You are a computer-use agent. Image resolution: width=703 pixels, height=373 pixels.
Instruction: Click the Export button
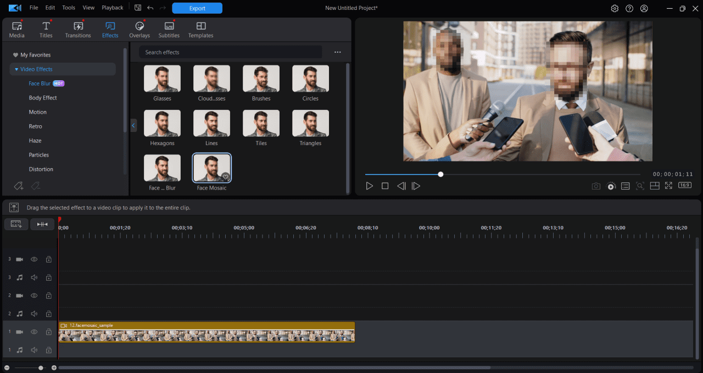[197, 8]
